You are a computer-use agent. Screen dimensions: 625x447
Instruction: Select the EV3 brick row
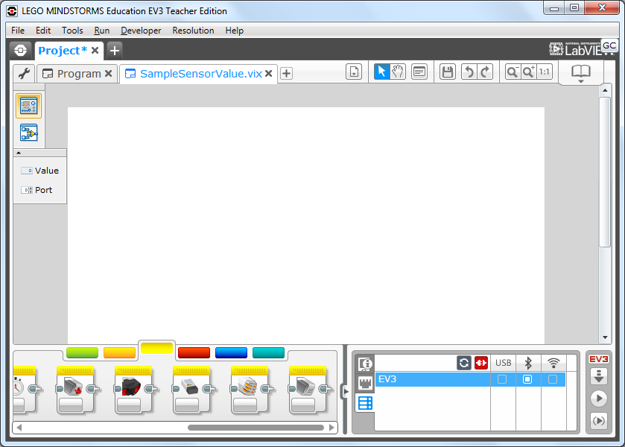470,379
